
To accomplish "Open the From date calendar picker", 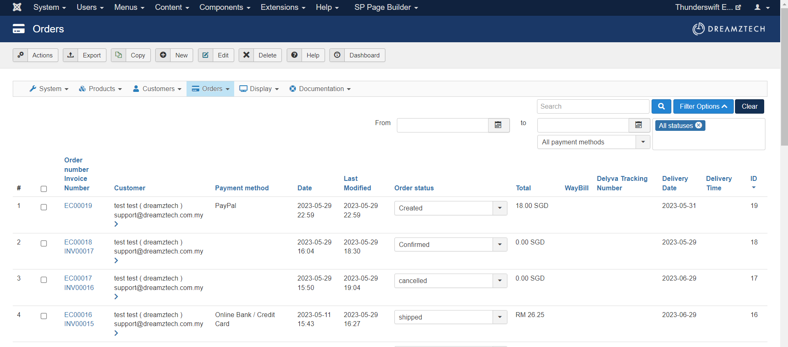I will click(498, 125).
